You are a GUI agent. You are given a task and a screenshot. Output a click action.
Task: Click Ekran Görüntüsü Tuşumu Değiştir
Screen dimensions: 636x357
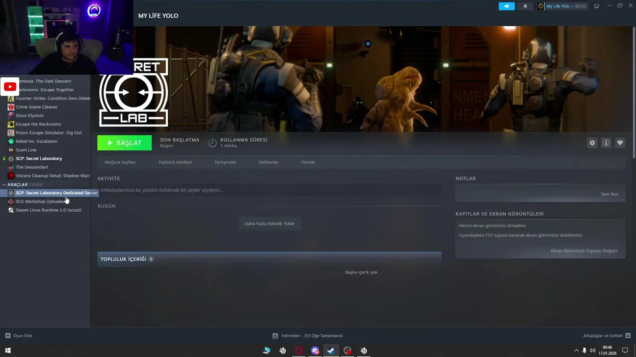tap(584, 251)
